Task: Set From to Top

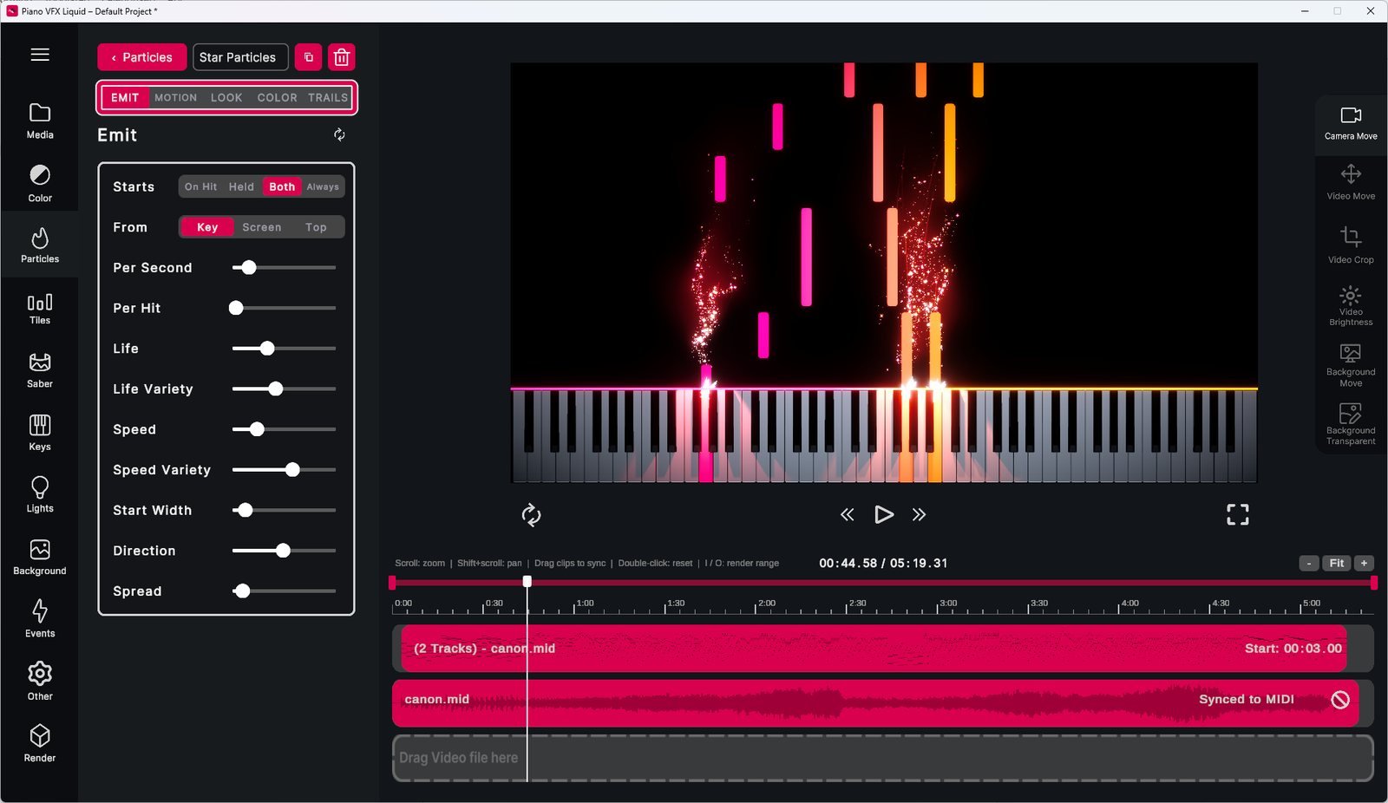Action: 316,227
